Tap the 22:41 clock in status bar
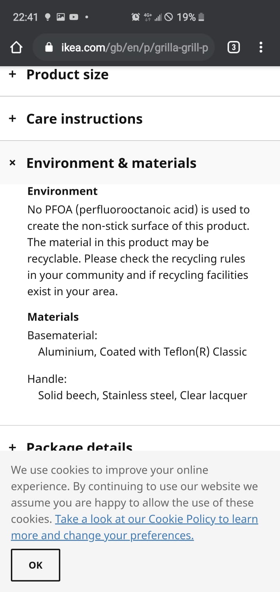 click(x=25, y=17)
